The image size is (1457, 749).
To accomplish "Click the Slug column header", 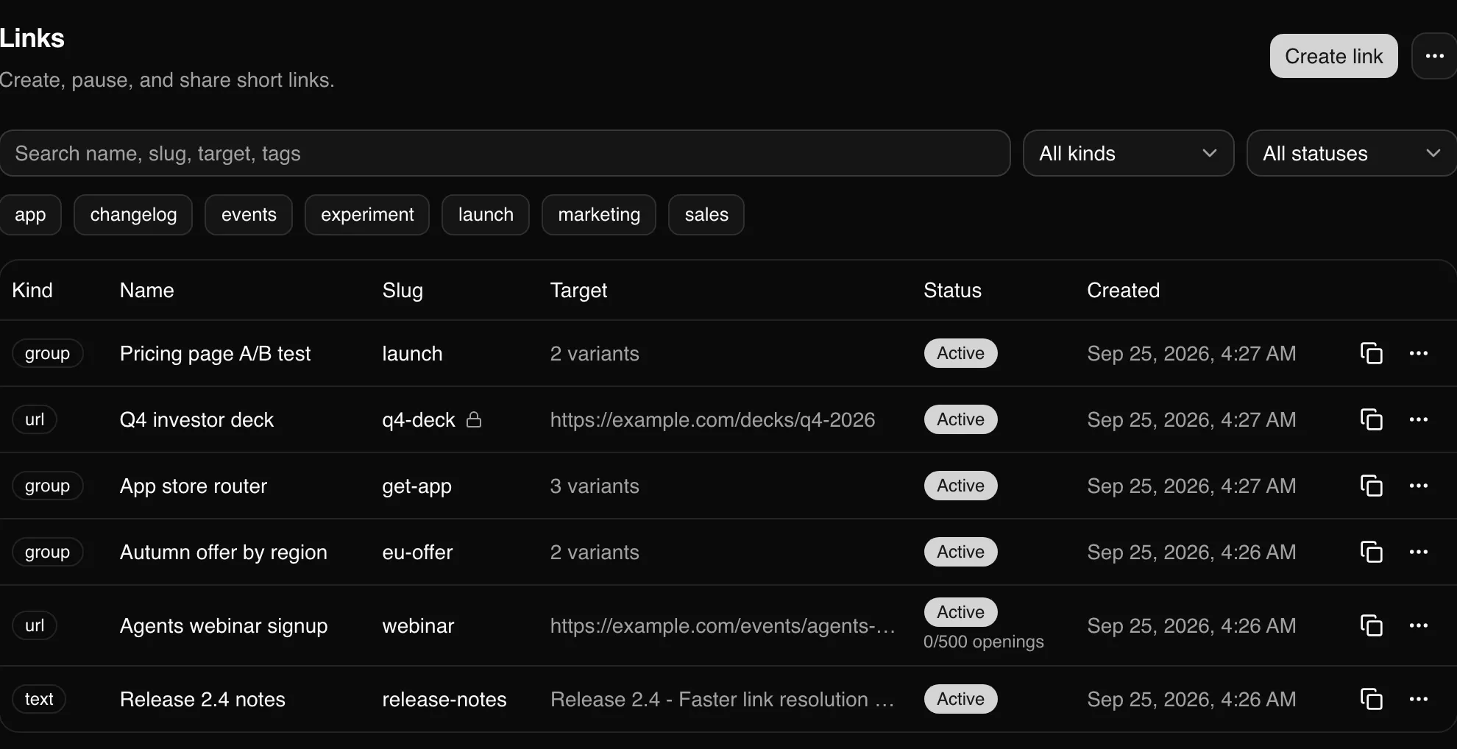I will (x=403, y=291).
